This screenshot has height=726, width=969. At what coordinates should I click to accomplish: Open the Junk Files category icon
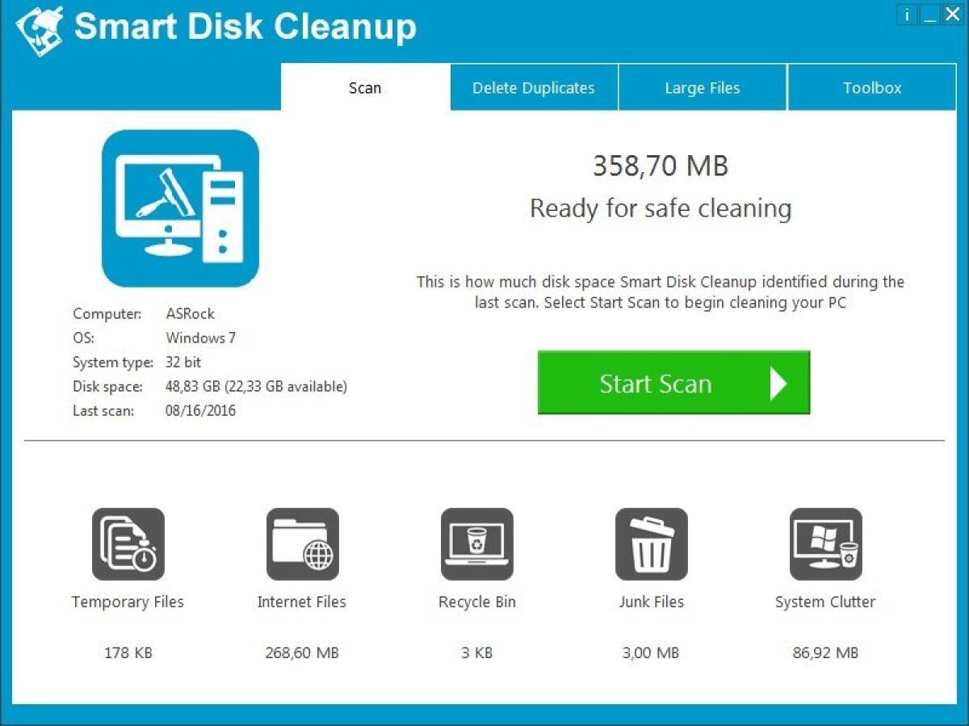[x=651, y=543]
